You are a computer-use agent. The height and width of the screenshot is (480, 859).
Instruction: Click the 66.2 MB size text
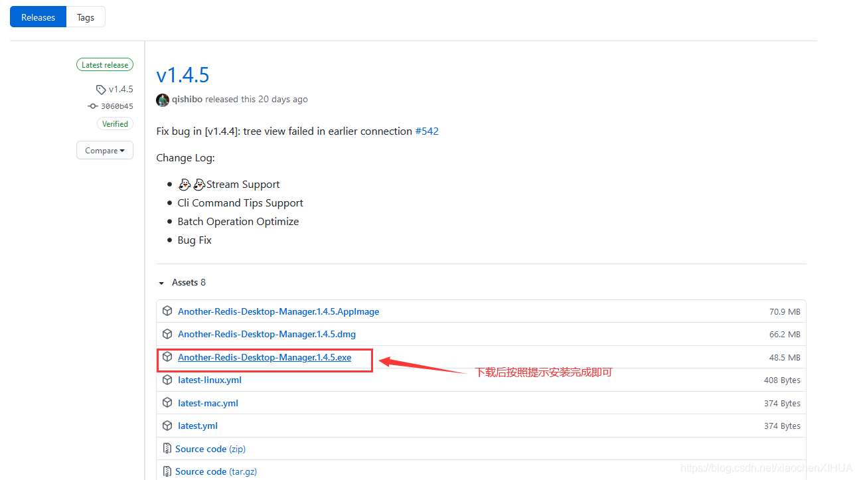tap(785, 335)
